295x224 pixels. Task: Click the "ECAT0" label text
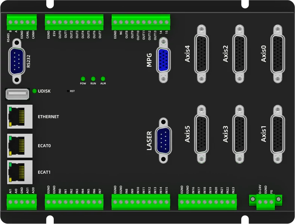pyautogui.click(x=44, y=146)
